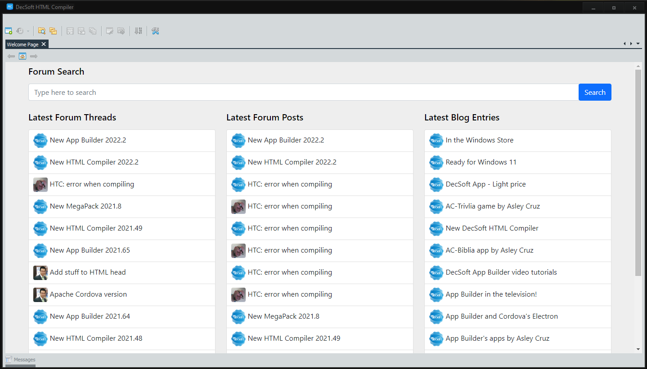This screenshot has height=369, width=647.
Task: Click logo beside App Builder in the television!
Action: [x=436, y=294]
